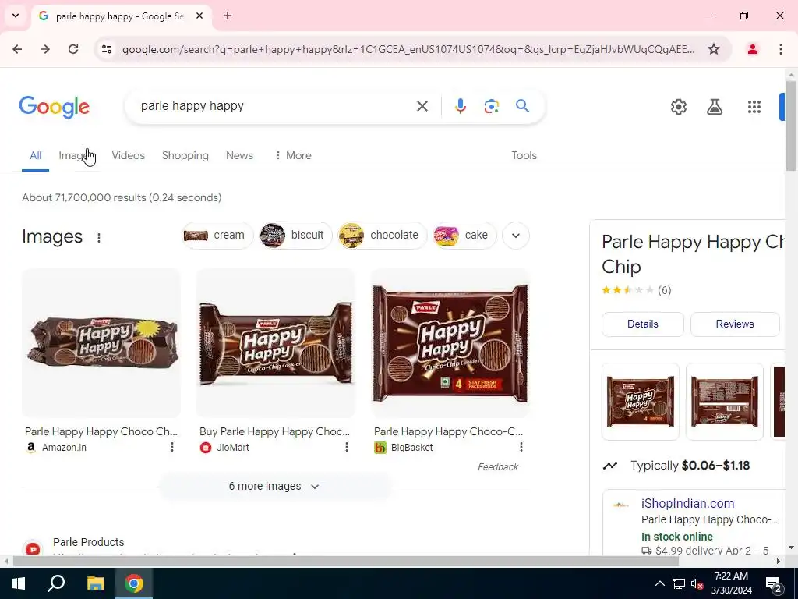Filter images by the biscuit chip
The image size is (798, 599).
click(x=295, y=236)
